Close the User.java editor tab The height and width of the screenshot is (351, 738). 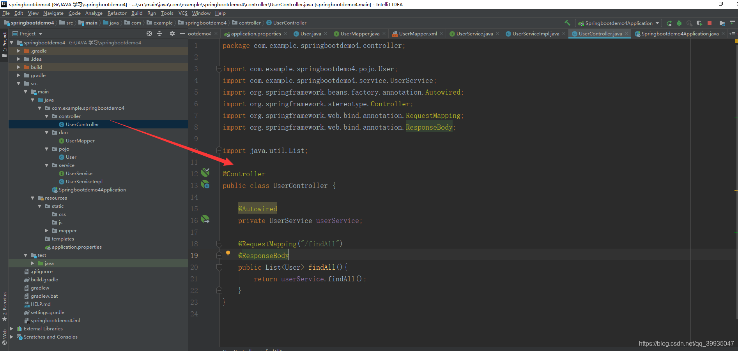pyautogui.click(x=326, y=34)
